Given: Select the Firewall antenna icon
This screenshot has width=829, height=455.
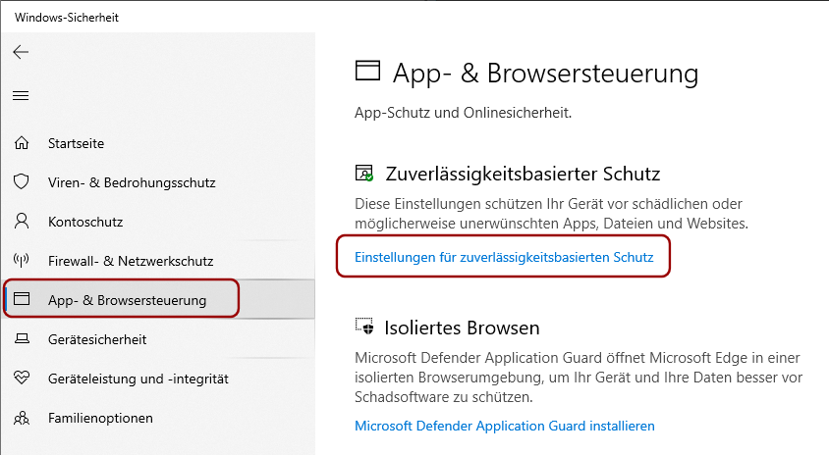Looking at the screenshot, I should (22, 260).
